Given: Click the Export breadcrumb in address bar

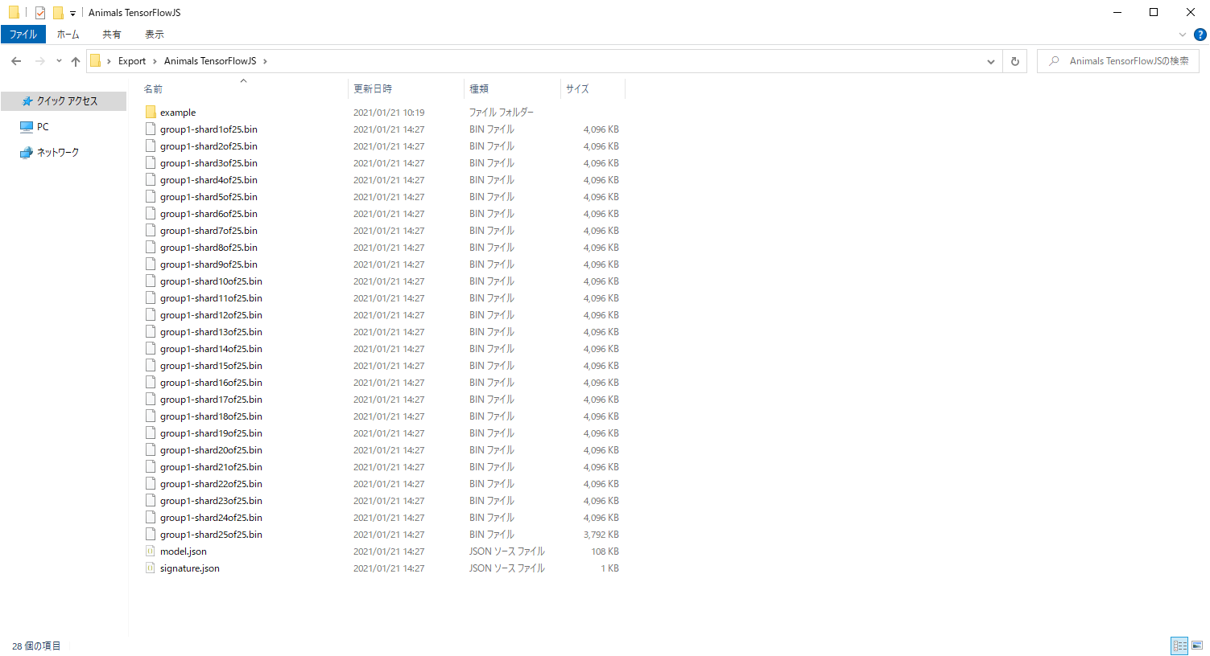Looking at the screenshot, I should (x=132, y=61).
